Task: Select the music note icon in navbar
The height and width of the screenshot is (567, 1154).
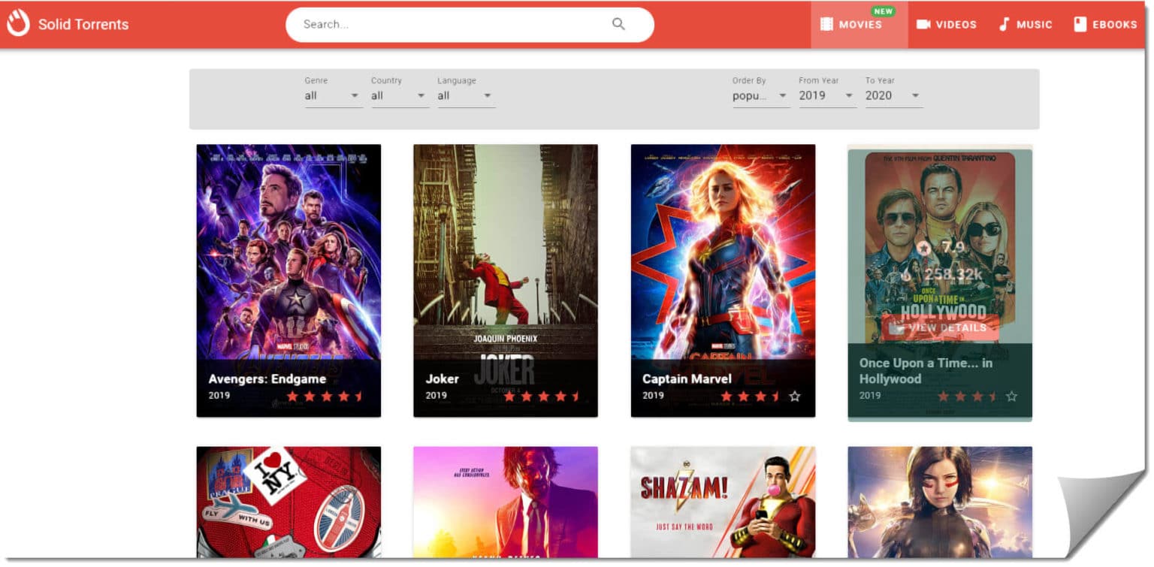Action: [1004, 23]
